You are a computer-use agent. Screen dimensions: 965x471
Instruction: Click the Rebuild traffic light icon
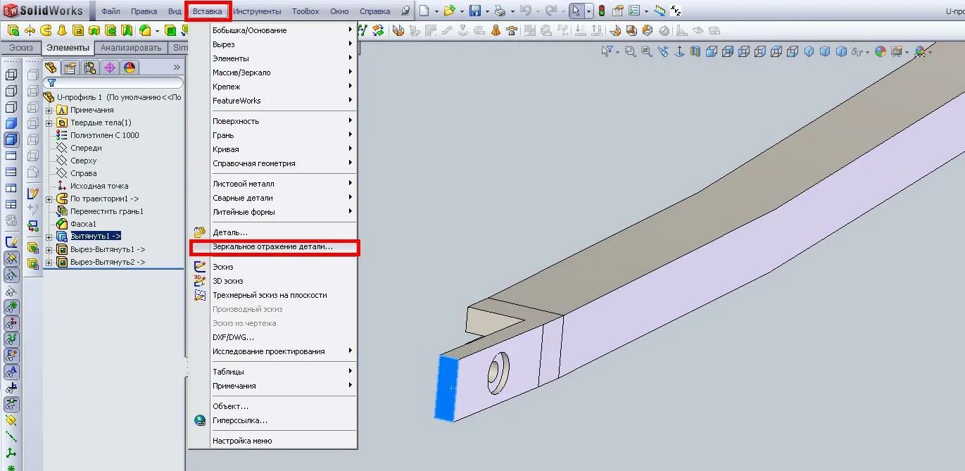tap(602, 11)
